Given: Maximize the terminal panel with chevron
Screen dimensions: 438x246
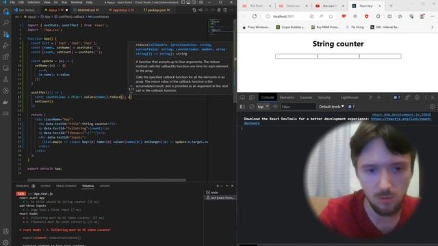Looking at the screenshot, I should tap(227, 186).
